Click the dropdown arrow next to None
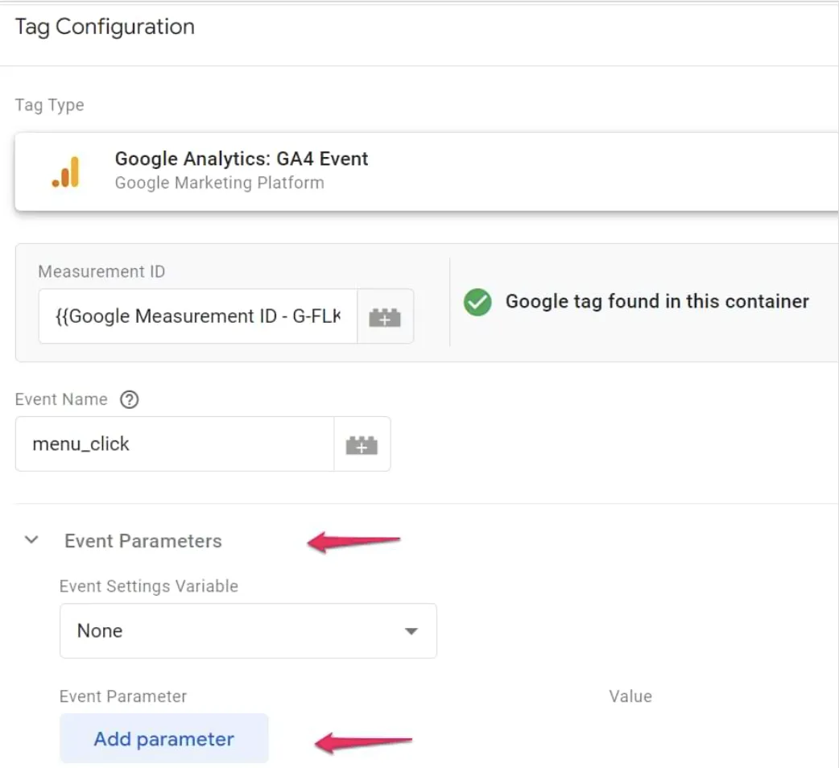 [x=411, y=632]
